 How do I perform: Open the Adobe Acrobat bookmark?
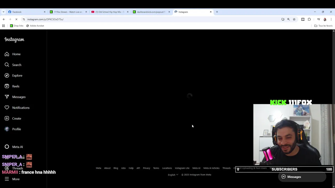[x=35, y=26]
